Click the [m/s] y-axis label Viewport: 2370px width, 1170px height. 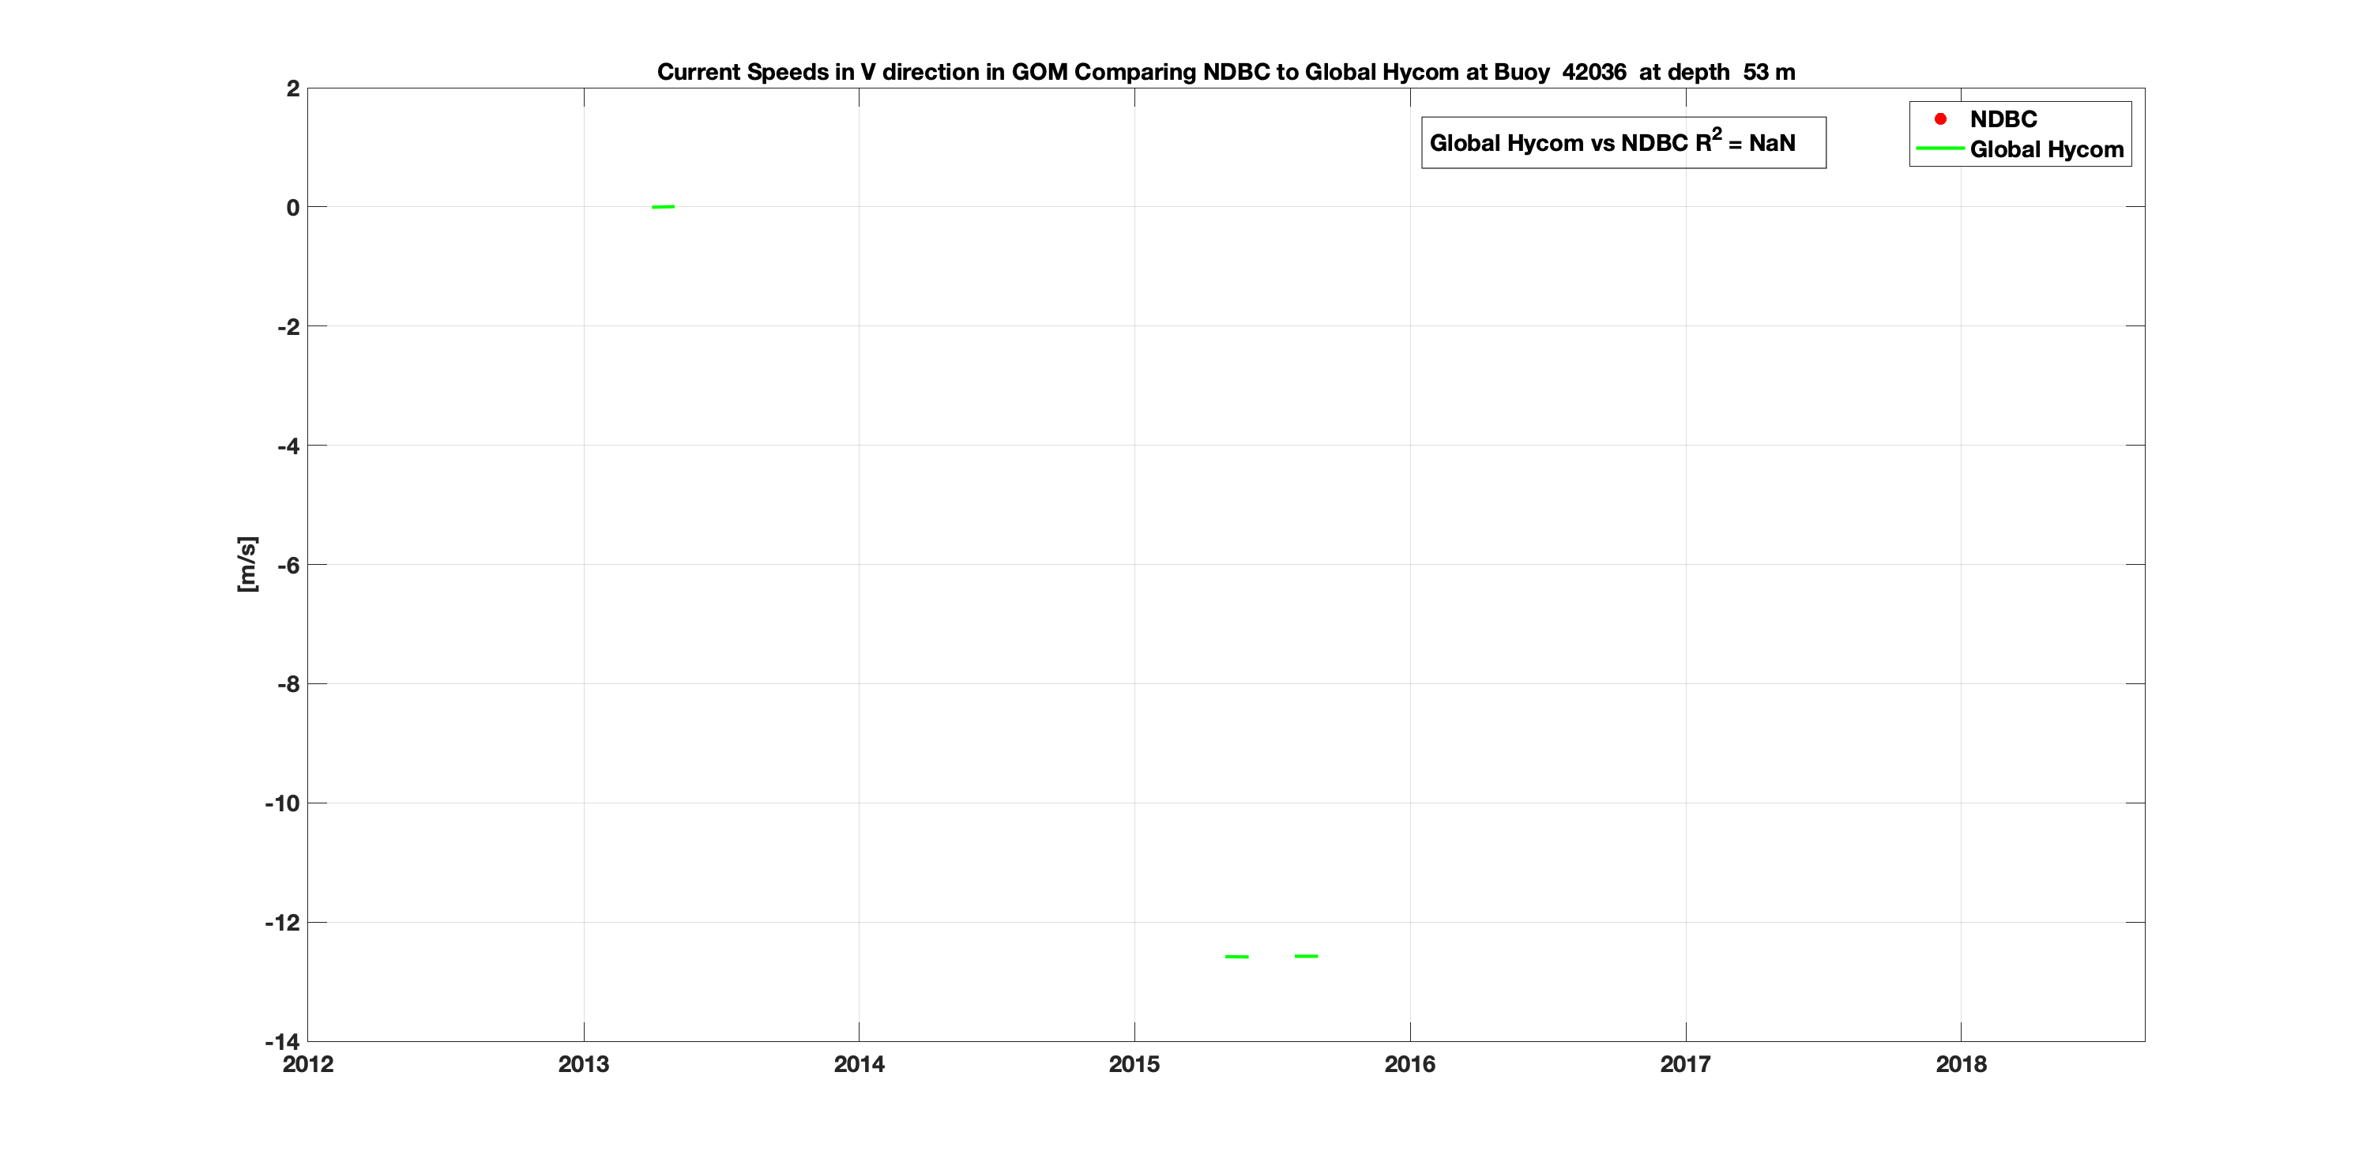(246, 564)
